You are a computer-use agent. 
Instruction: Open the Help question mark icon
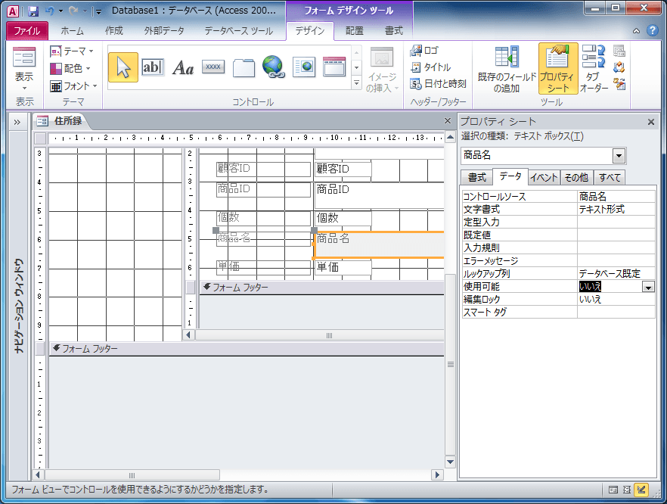(652, 30)
